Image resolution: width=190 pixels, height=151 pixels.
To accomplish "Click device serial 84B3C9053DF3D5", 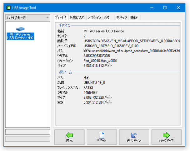I will coord(97,56).
